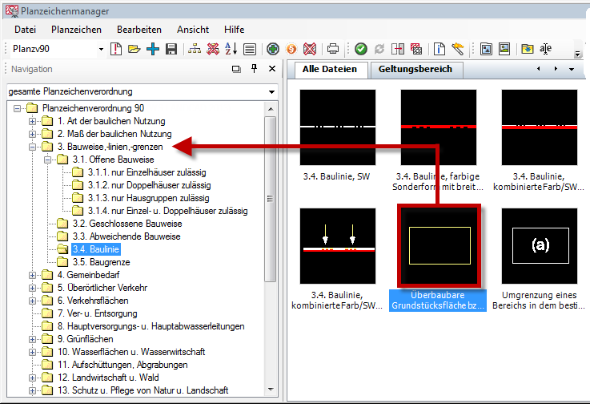This screenshot has width=590, height=404.
Task: Click the A-Z sort icon
Action: tap(231, 50)
